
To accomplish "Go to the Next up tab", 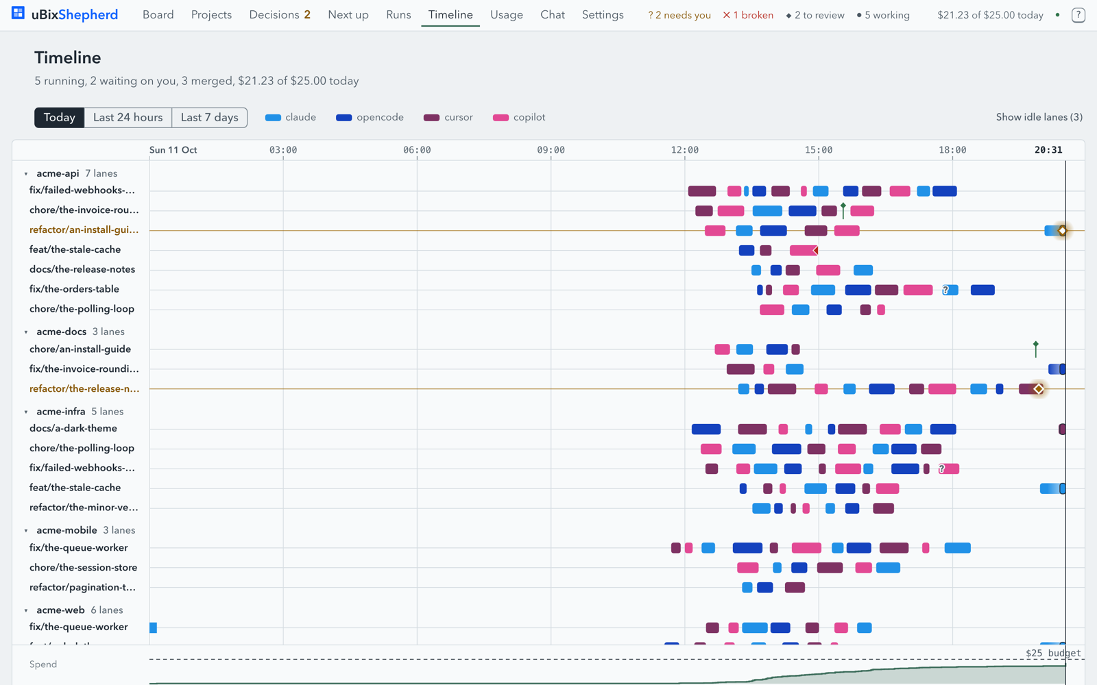I will (x=348, y=14).
